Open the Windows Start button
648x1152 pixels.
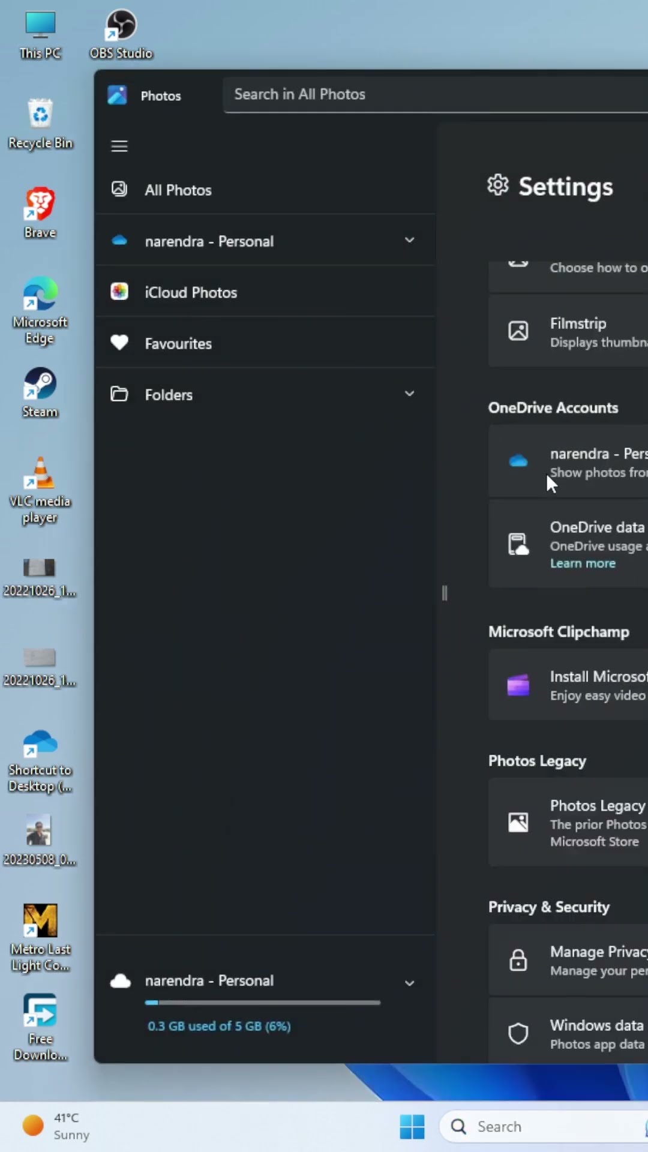[x=412, y=1126]
